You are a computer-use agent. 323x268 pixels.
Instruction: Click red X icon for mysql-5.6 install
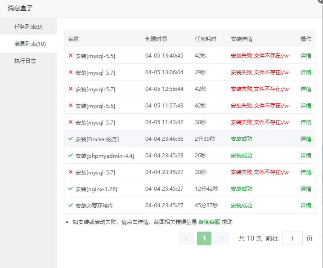[x=71, y=105]
